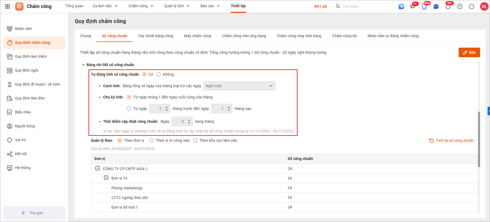Open the help question mark icon
Screen dimensions: 490x222
pyautogui.click(x=460, y=7)
